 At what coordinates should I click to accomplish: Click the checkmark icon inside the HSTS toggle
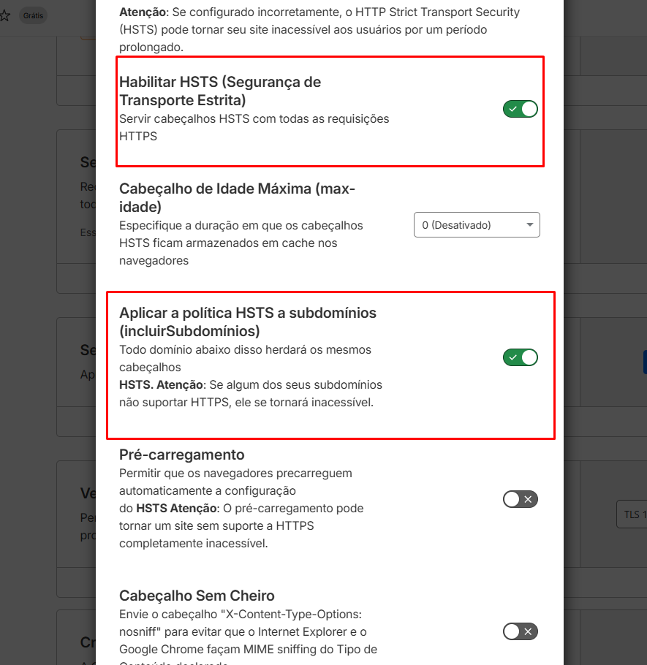click(514, 109)
